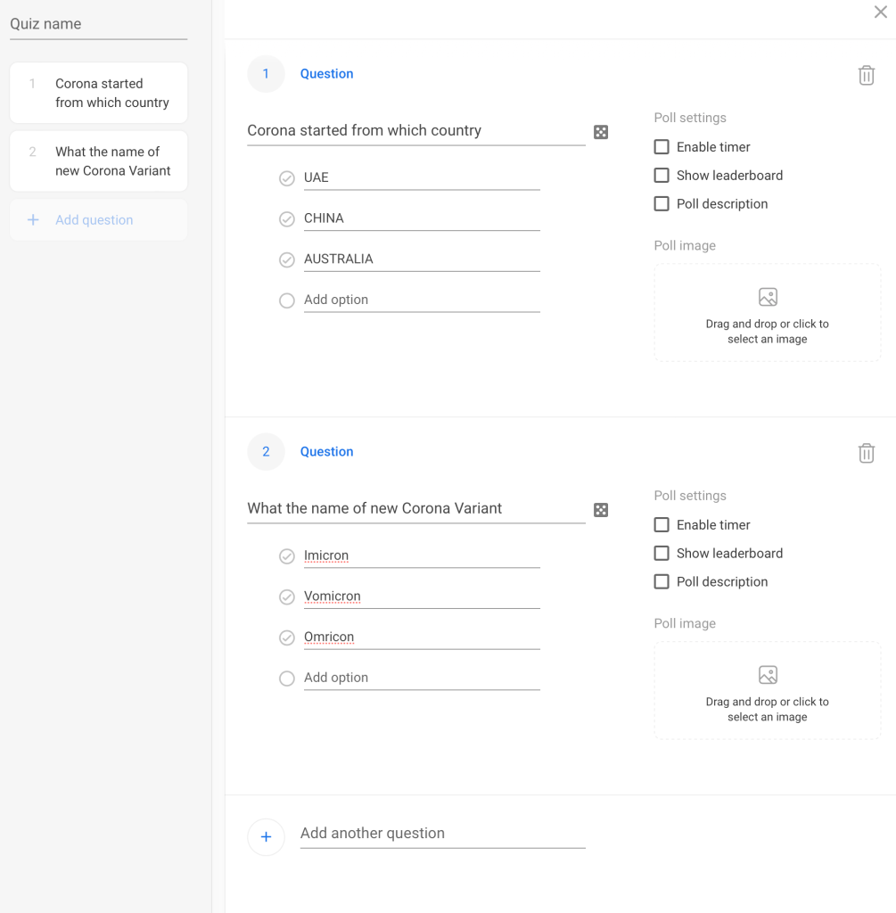Click the dice icon beside question 1 title
896x913 pixels.
pyautogui.click(x=601, y=132)
